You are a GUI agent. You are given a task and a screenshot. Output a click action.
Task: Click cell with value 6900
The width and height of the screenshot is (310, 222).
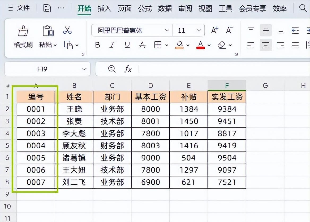[x=150, y=182]
